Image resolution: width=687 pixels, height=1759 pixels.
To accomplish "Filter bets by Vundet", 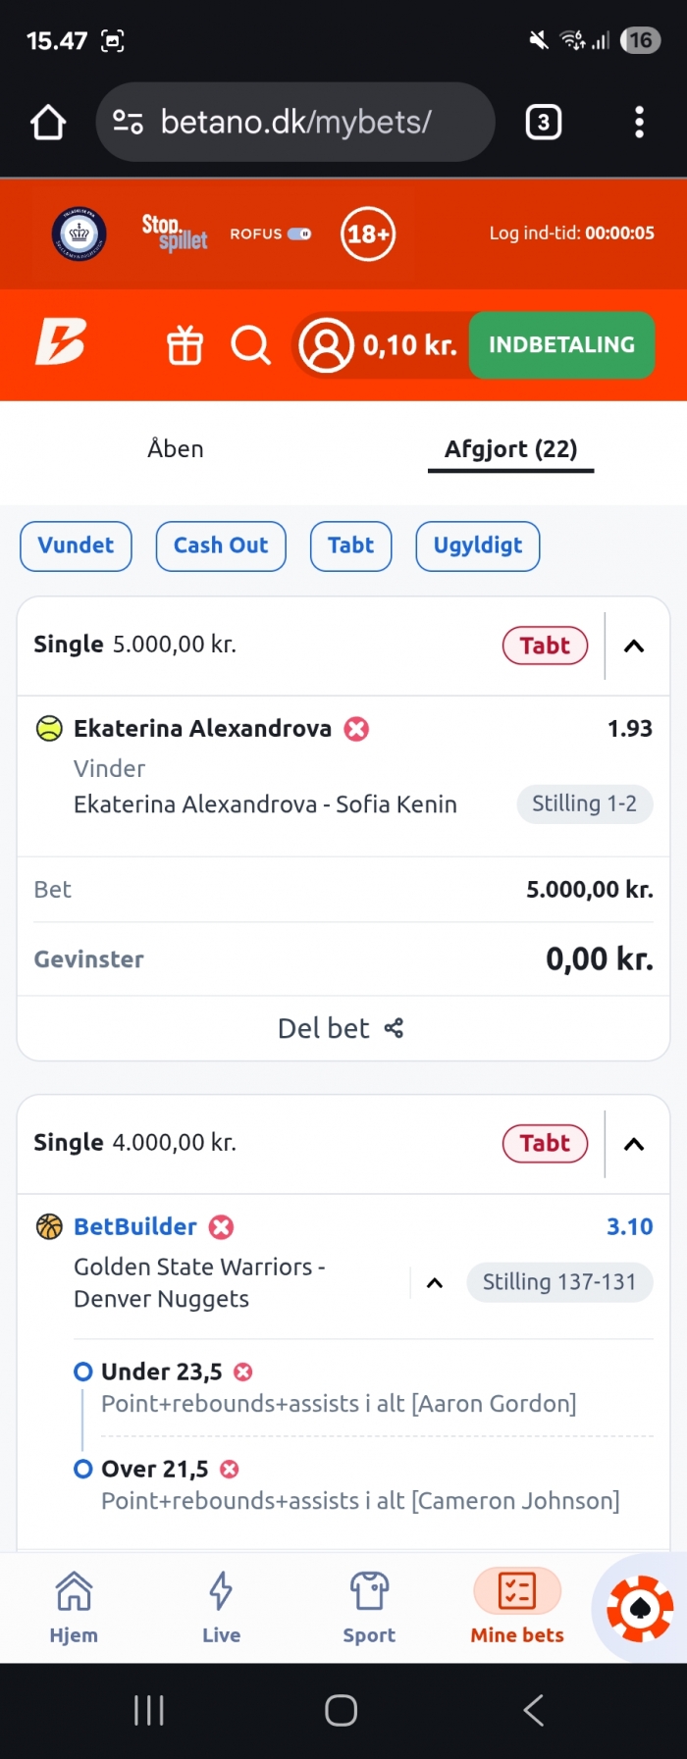I will pyautogui.click(x=76, y=545).
